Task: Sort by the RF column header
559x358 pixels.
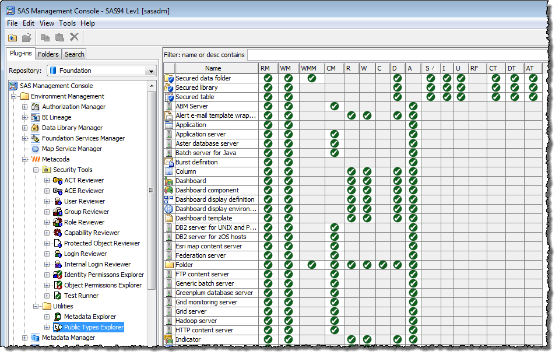Action: [x=478, y=68]
